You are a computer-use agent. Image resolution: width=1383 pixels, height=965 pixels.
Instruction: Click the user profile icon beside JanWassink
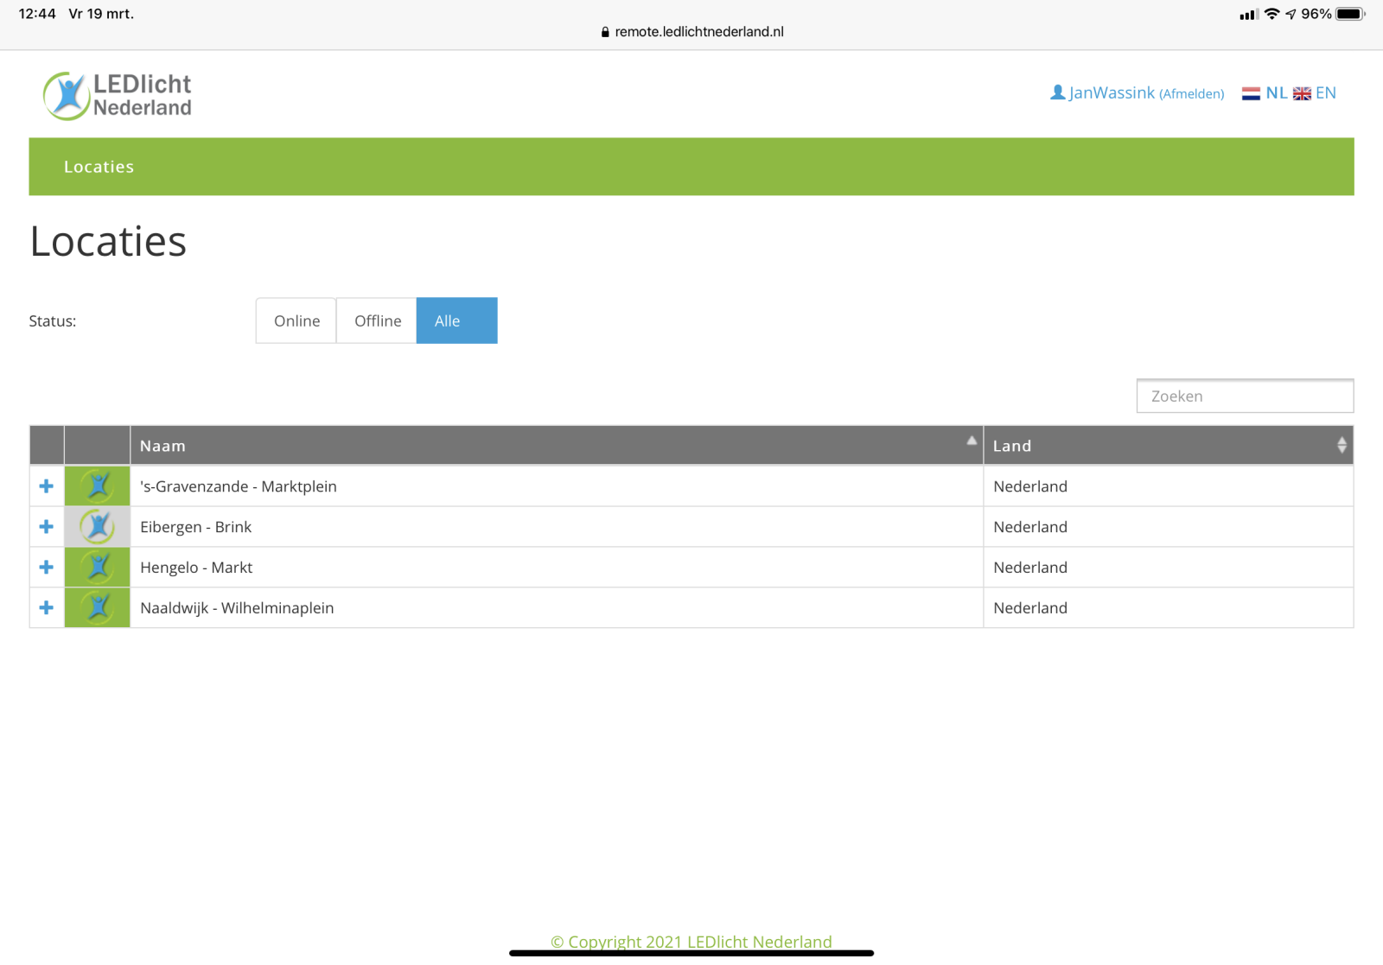click(1057, 92)
